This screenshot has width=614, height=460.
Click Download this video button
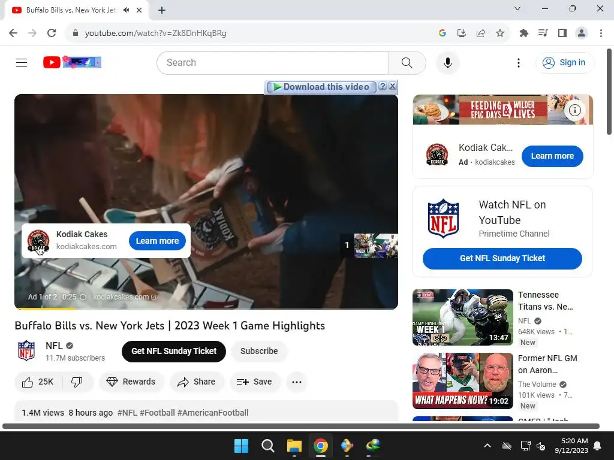[x=321, y=87]
